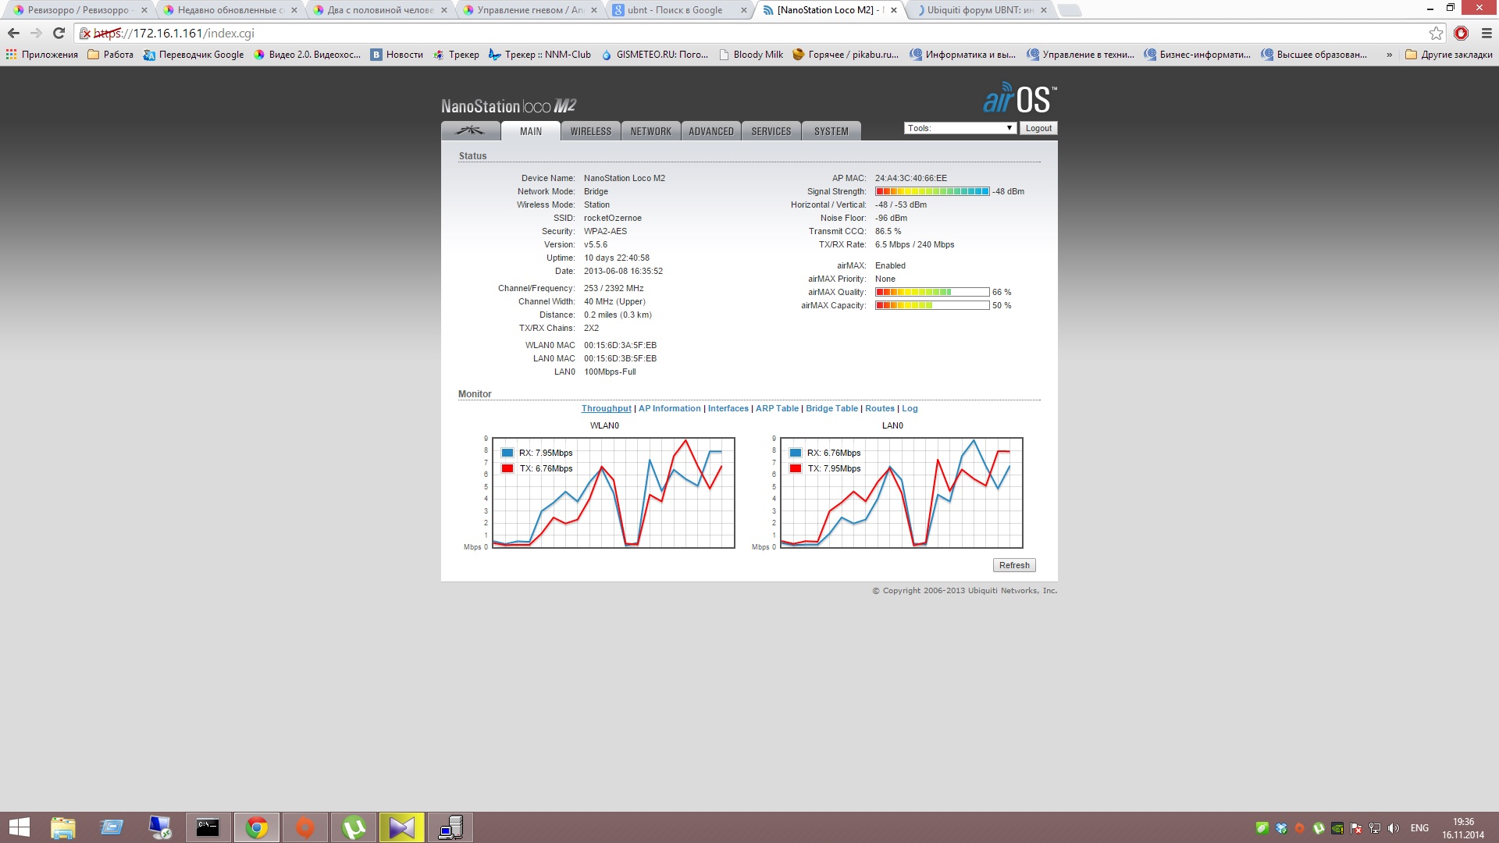This screenshot has width=1499, height=843.
Task: Open the Tools dropdown
Action: click(960, 128)
